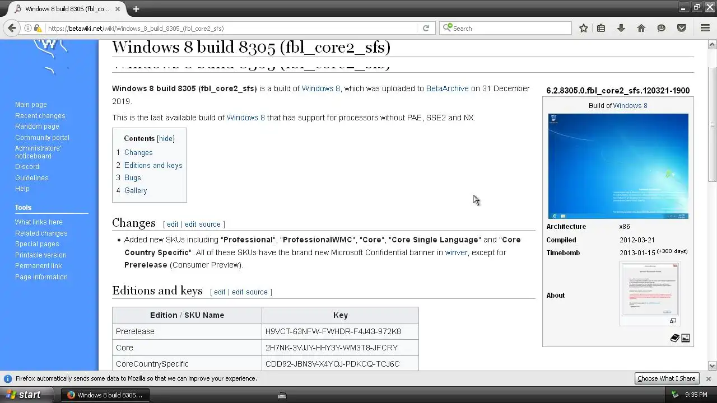Viewport: 717px width, 403px height.
Task: Open Page information link
Action: (41, 277)
